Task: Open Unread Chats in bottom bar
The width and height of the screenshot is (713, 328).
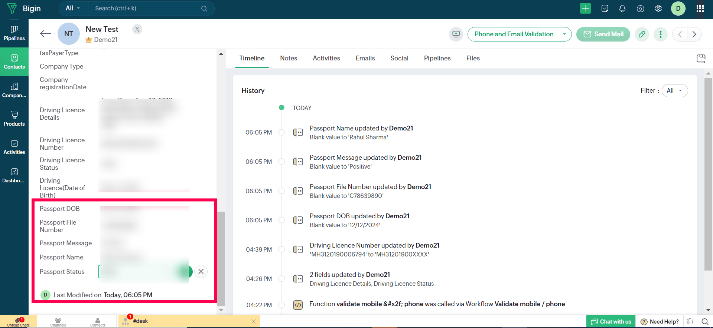Action: point(18,322)
